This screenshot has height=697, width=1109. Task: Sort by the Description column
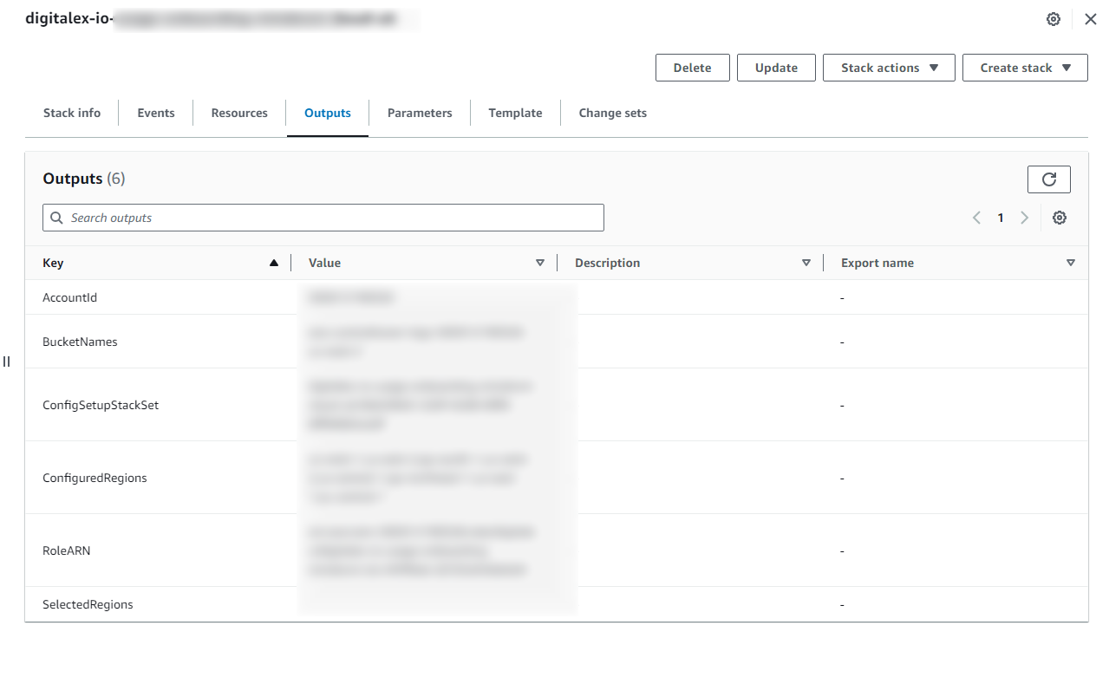pos(806,263)
